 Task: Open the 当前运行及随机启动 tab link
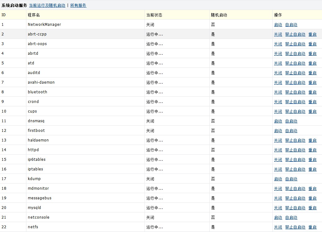(47, 5)
